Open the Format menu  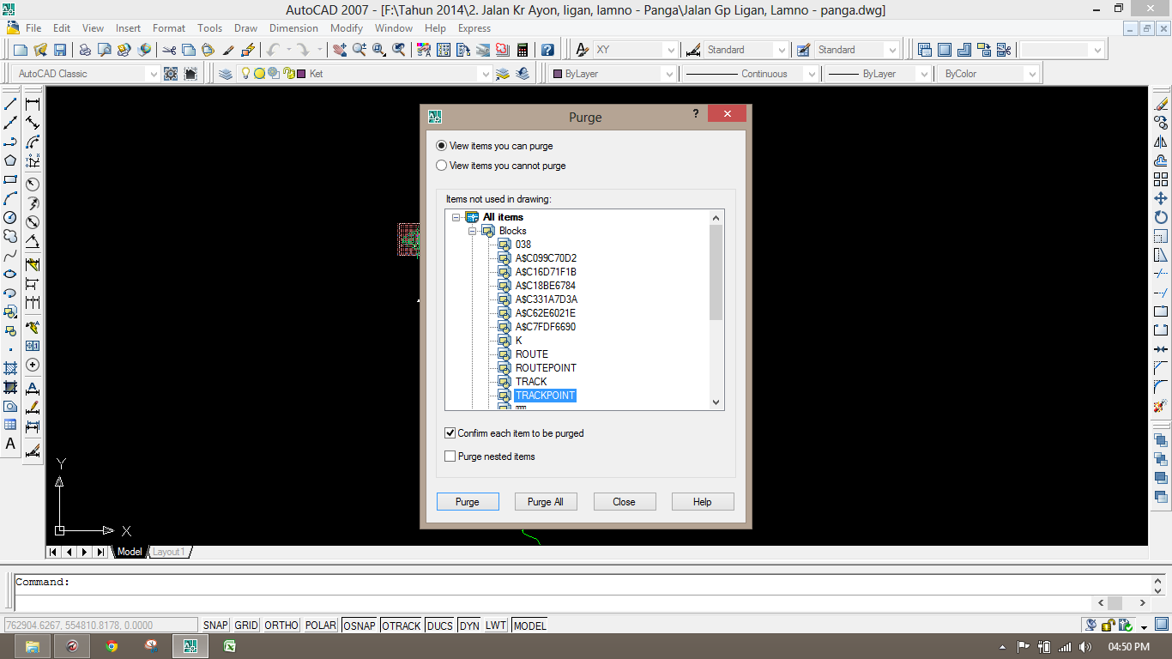[x=169, y=28]
